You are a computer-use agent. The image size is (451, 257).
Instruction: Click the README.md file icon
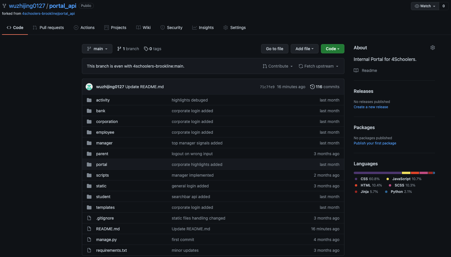coord(89,229)
